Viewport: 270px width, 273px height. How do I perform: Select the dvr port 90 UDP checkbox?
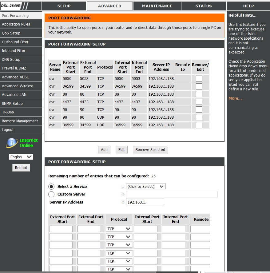coord(199,117)
